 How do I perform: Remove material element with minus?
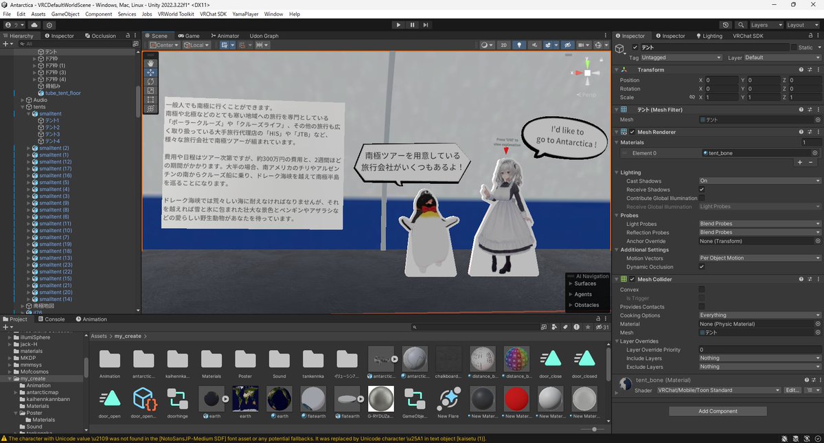click(810, 162)
